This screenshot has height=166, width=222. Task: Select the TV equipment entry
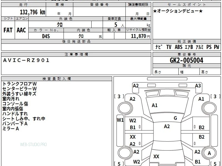coord(169,47)
